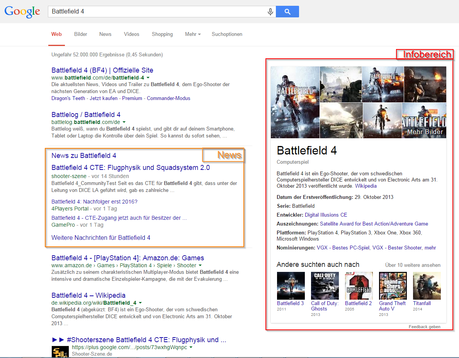Open top-row Battlefield 4 cover art thumbnail
This screenshot has height=358, width=459.
click(383, 84)
